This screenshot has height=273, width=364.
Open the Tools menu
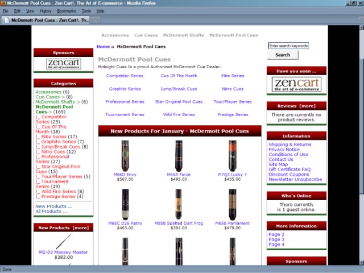click(86, 11)
